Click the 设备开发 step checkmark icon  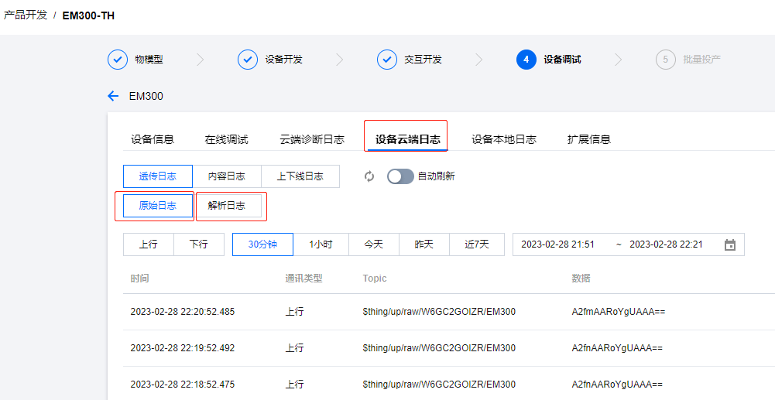pyautogui.click(x=247, y=60)
